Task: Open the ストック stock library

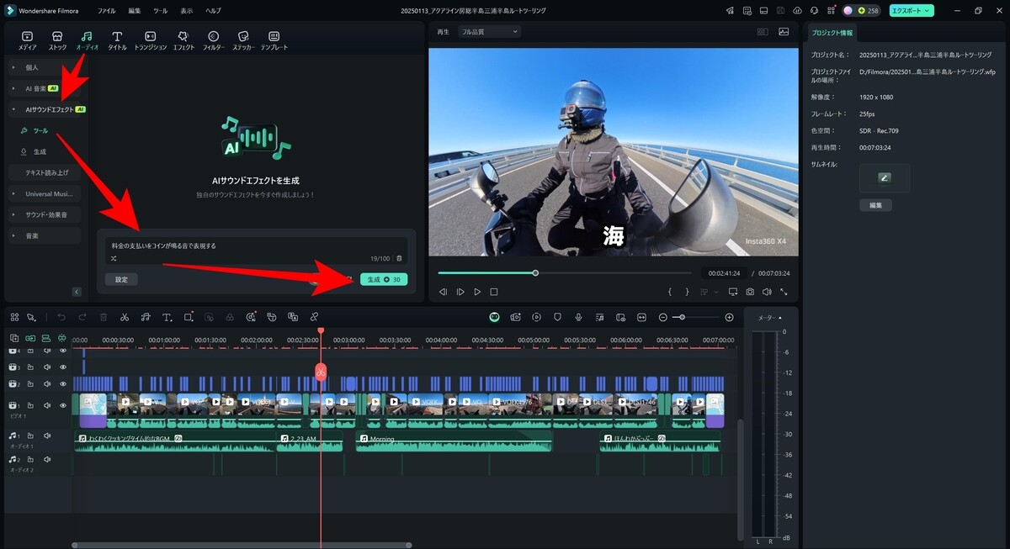Action: point(57,40)
